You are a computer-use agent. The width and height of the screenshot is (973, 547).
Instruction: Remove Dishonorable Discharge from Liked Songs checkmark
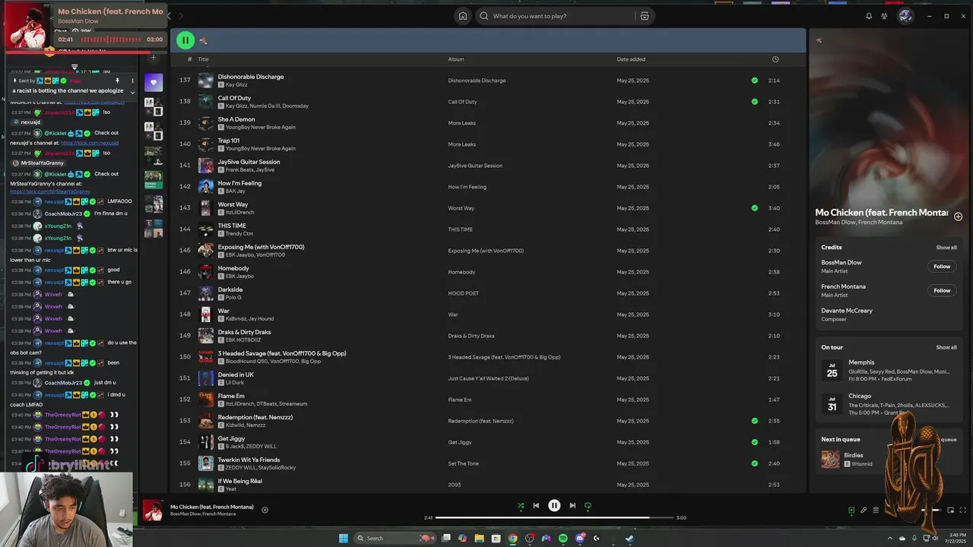pyautogui.click(x=754, y=80)
